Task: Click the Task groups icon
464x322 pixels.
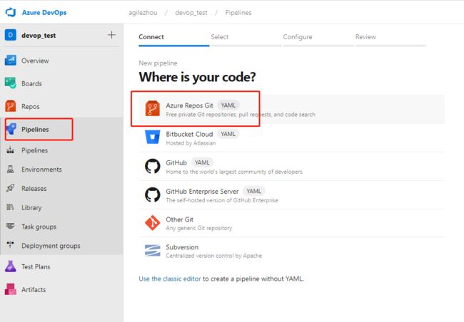Action: (x=11, y=227)
